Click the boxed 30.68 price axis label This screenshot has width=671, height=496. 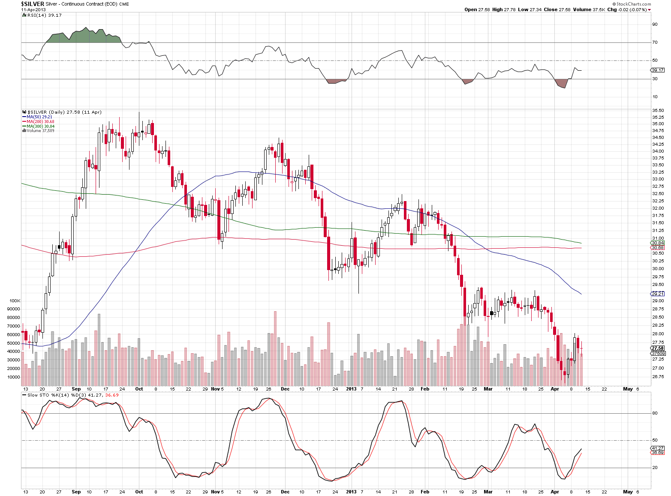(x=657, y=247)
